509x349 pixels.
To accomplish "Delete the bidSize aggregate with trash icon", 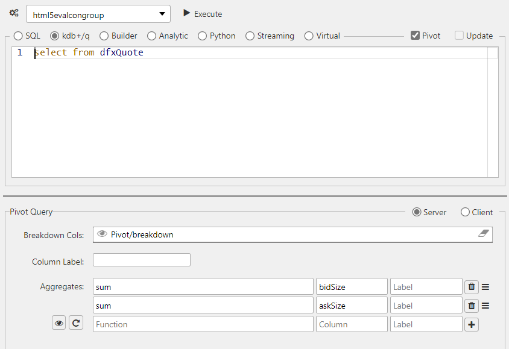I will coord(471,286).
